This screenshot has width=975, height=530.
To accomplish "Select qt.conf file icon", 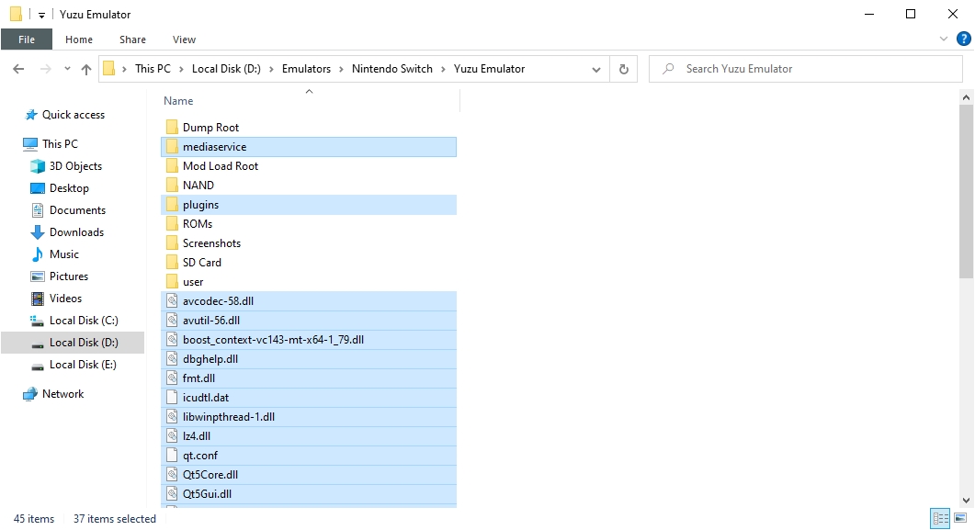I will [172, 455].
